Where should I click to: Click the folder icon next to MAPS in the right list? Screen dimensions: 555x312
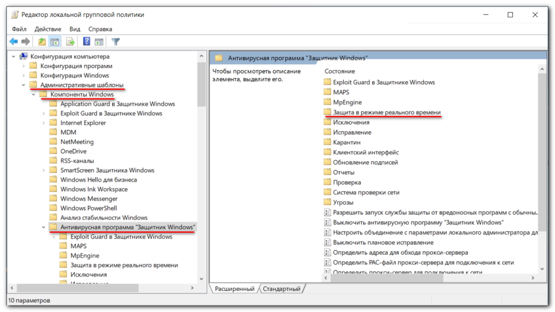[x=327, y=92]
